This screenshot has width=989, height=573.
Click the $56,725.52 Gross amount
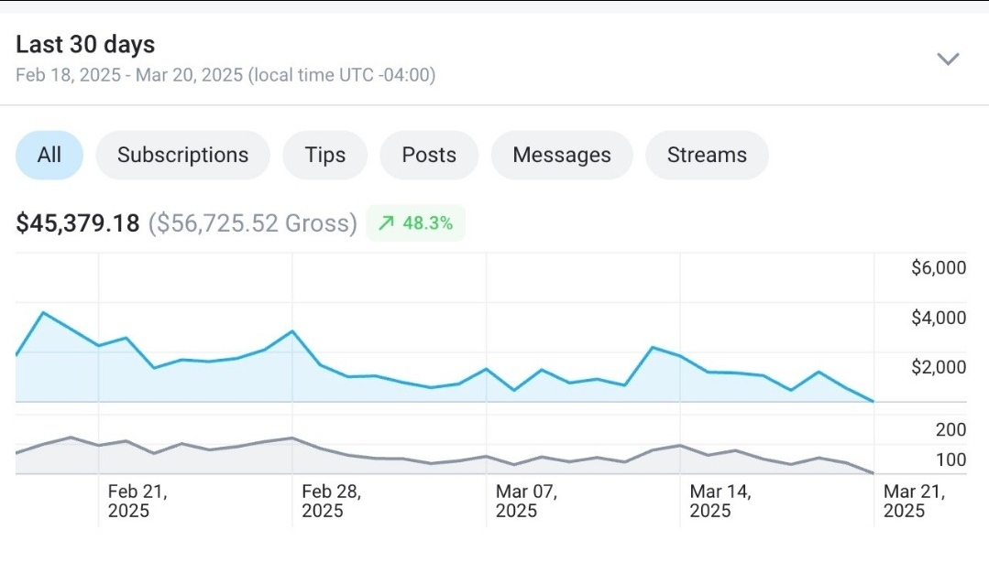tap(252, 223)
